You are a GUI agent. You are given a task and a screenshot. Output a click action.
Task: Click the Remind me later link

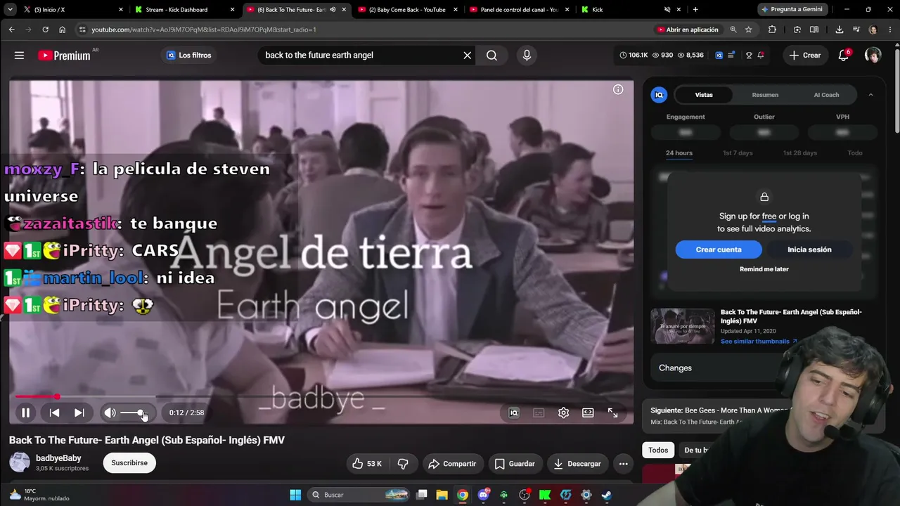764,269
